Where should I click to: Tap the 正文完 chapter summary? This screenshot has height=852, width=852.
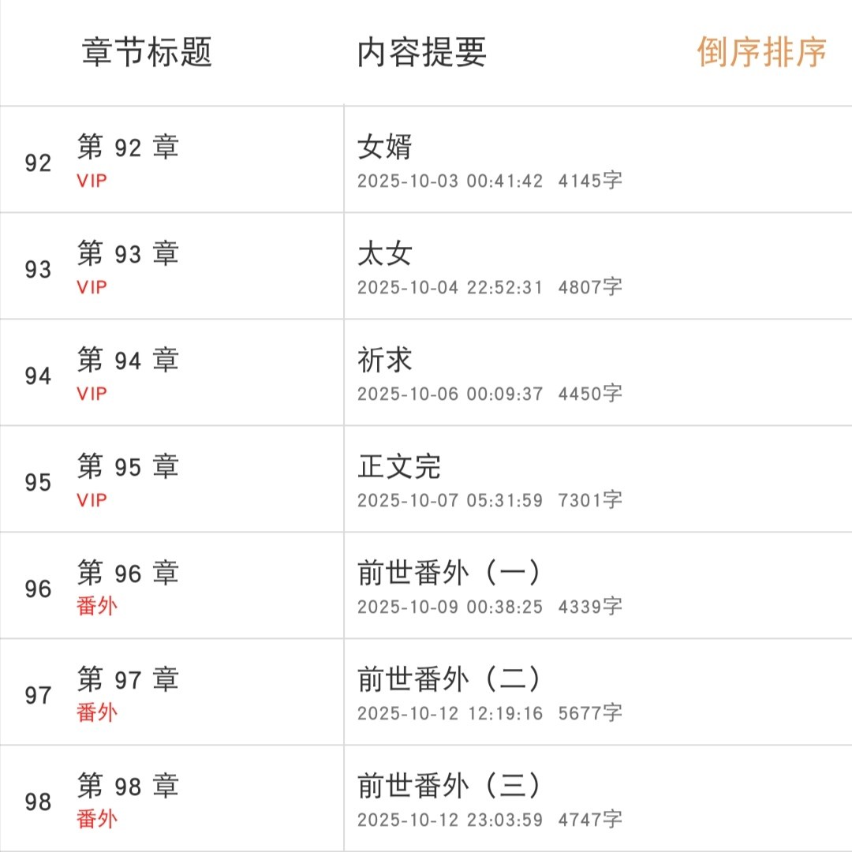(398, 467)
